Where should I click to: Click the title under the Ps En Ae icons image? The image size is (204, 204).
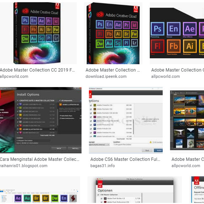pyautogui.click(x=177, y=70)
